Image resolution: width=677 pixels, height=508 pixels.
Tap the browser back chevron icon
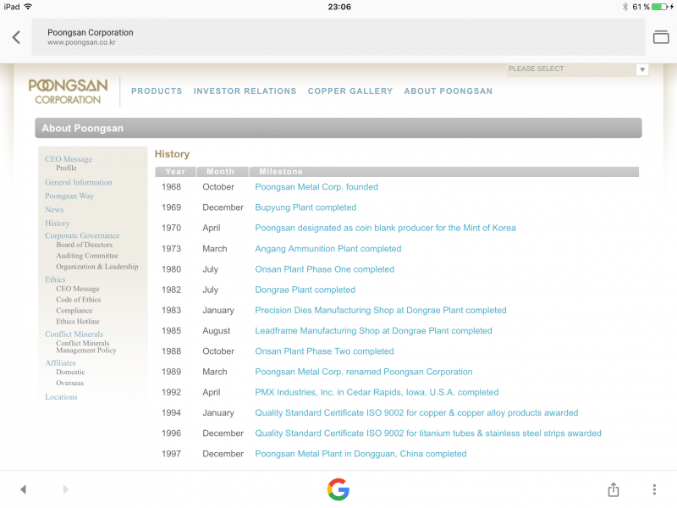pyautogui.click(x=16, y=37)
